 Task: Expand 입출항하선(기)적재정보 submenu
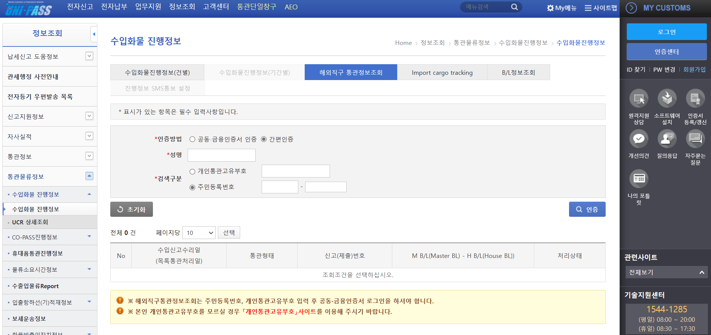(89, 302)
